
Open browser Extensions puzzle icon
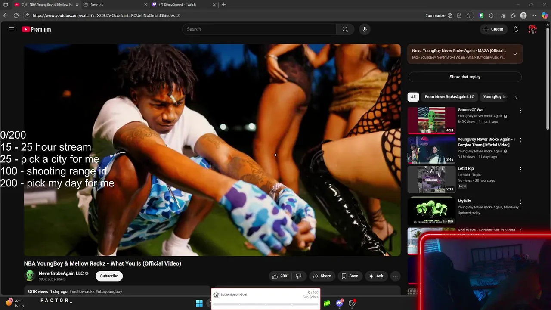491,15
